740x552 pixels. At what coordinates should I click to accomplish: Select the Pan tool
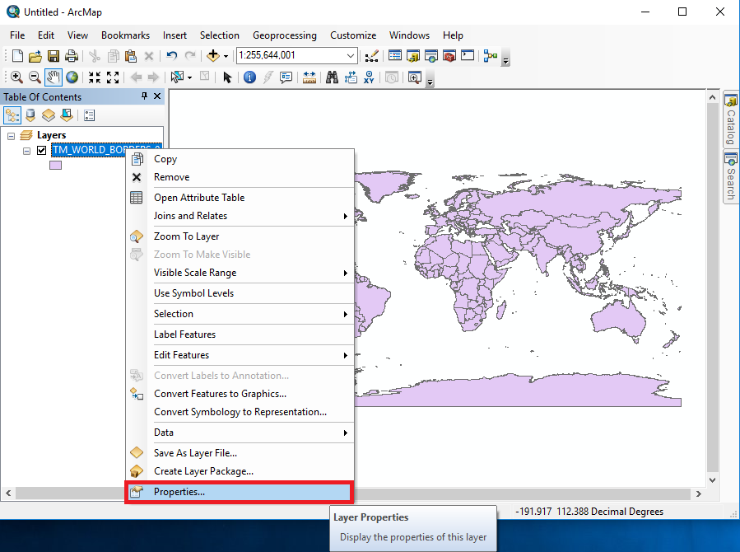tap(53, 77)
